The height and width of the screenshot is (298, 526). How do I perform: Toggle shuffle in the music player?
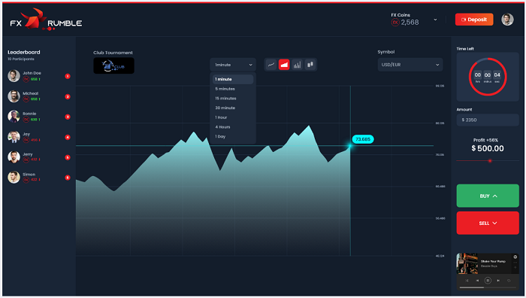click(467, 281)
